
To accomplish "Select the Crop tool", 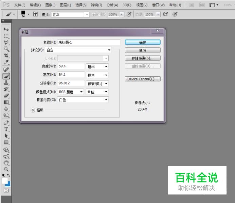I will (6, 55).
